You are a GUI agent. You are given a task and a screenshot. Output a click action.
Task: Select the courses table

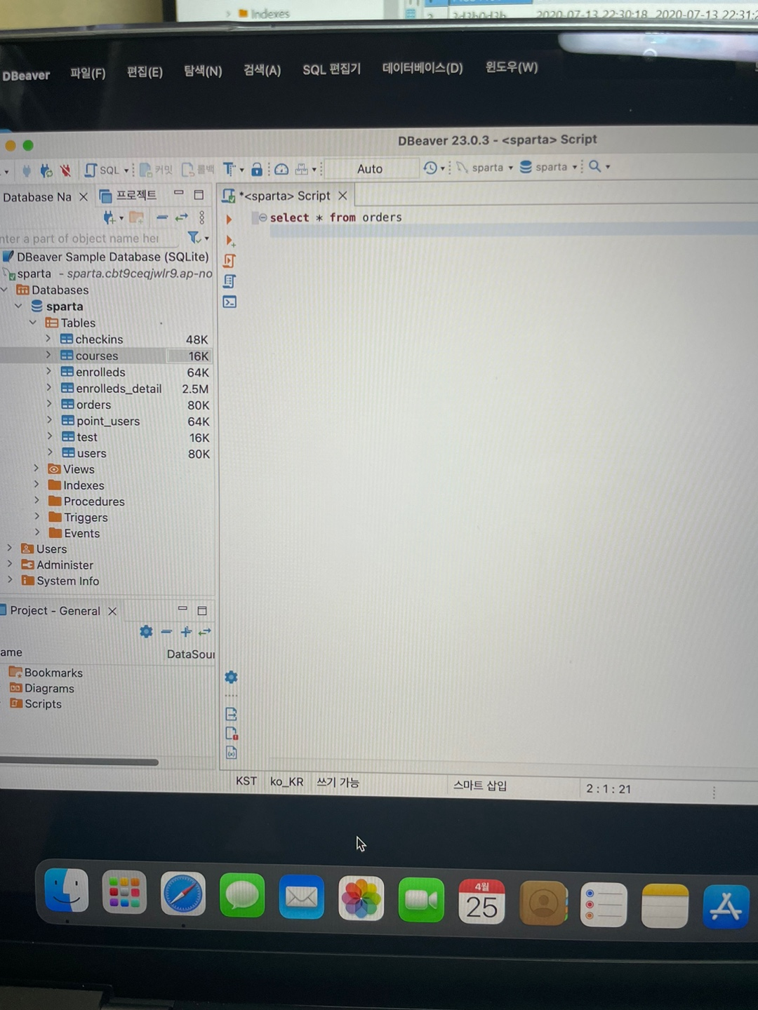coord(97,356)
